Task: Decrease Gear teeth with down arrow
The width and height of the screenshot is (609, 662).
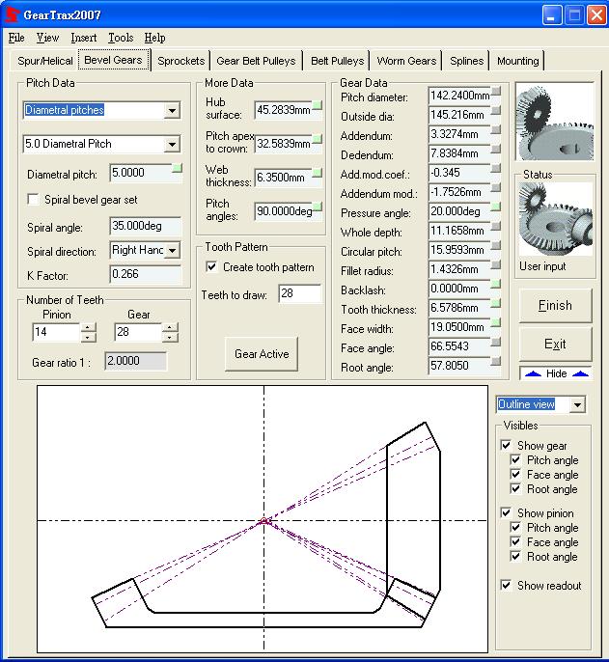Action: pos(170,337)
